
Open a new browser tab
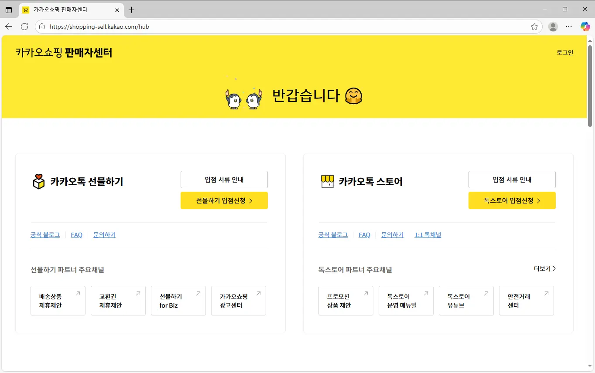[x=131, y=10]
